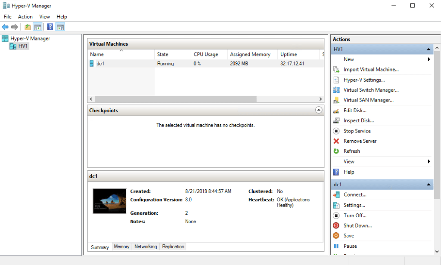This screenshot has height=265, width=441.
Task: Expand the New submenu arrow
Action: click(x=429, y=59)
